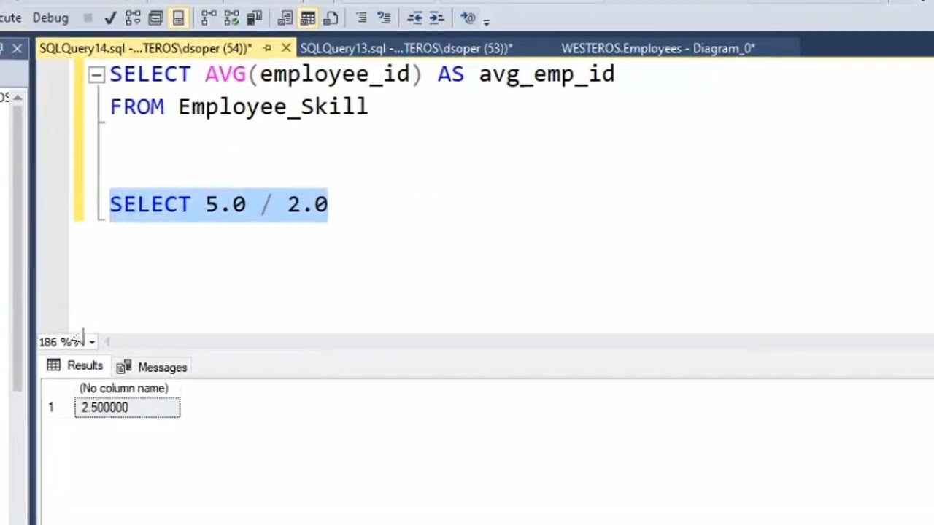Click the editor horizontal scroll left arrow
This screenshot has height=525, width=934.
tap(107, 341)
